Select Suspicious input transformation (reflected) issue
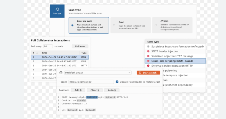Viewport: 226px width, 119px height. pyautogui.click(x=175, y=46)
